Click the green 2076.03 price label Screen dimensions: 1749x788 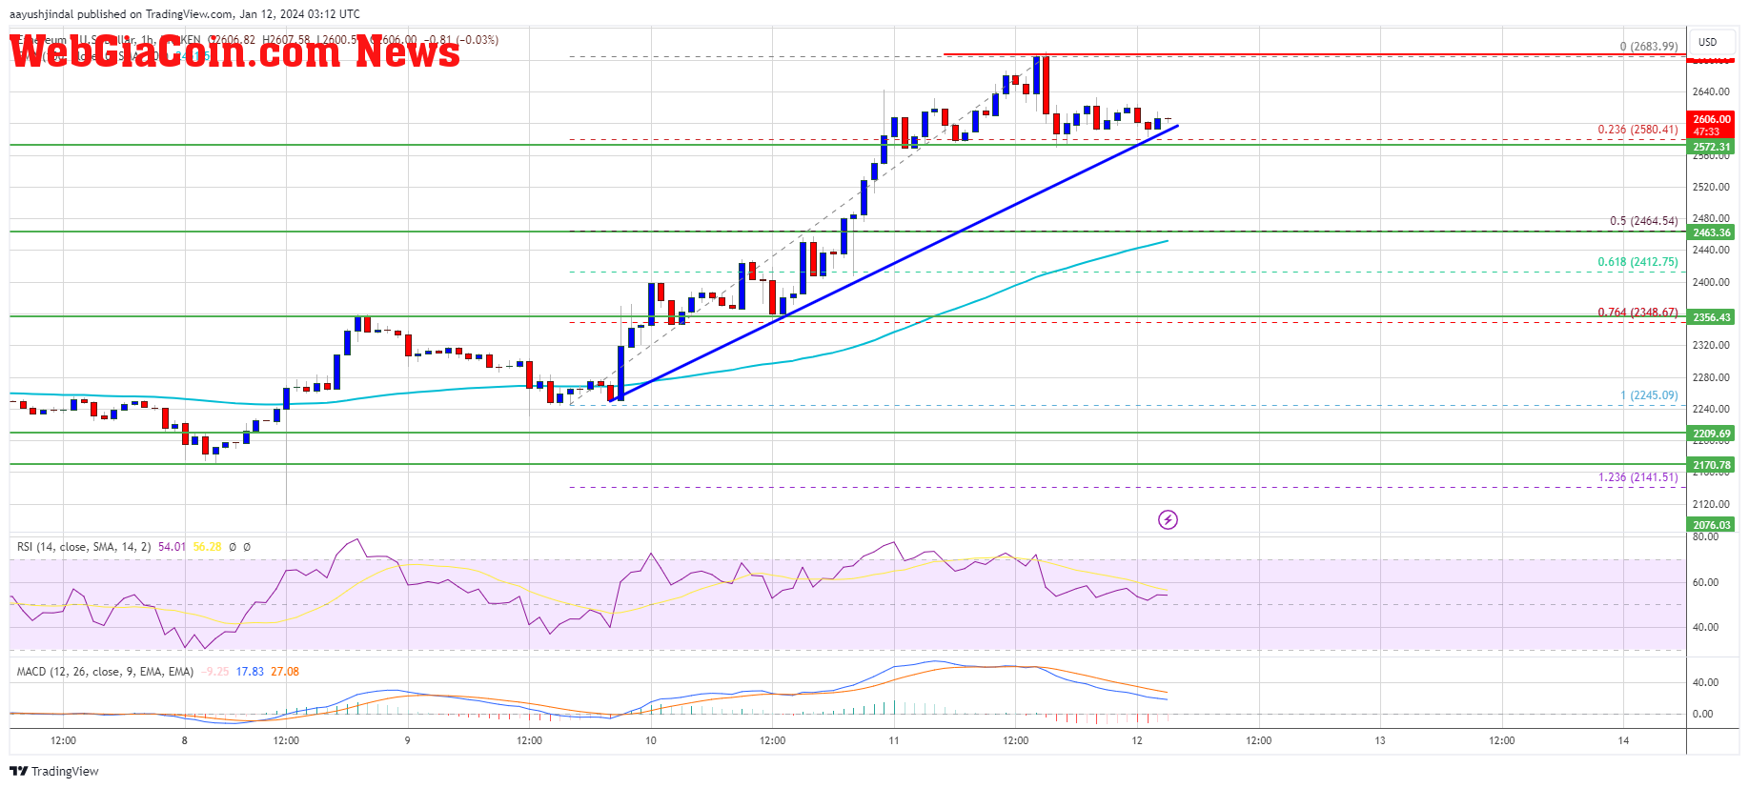pos(1711,524)
